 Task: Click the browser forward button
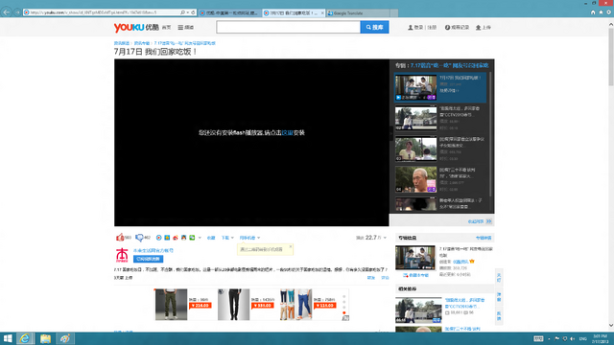point(17,12)
